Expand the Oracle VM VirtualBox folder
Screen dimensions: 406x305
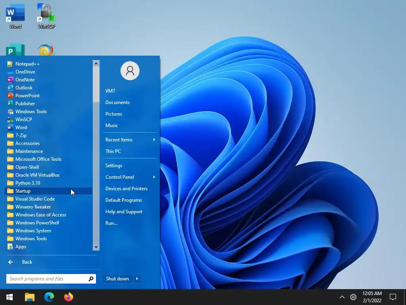coord(49,175)
